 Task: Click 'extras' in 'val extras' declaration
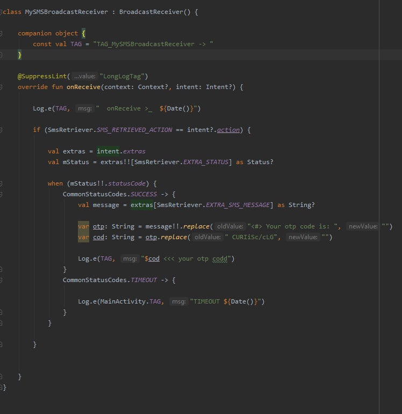click(74, 151)
